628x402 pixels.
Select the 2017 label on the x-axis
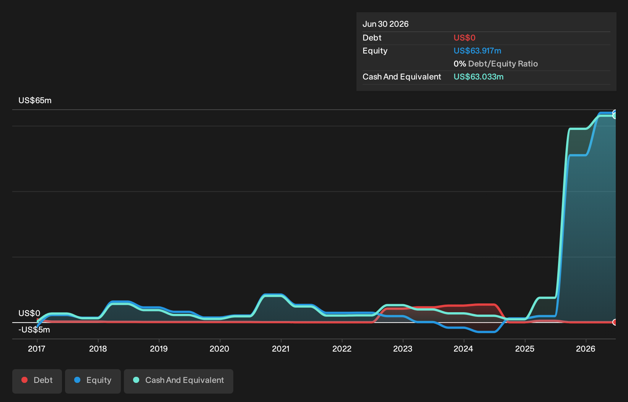[x=37, y=349]
